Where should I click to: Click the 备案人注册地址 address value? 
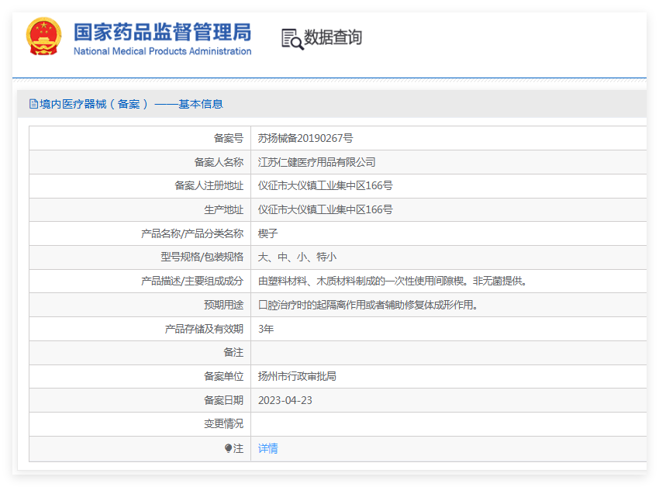(x=325, y=186)
